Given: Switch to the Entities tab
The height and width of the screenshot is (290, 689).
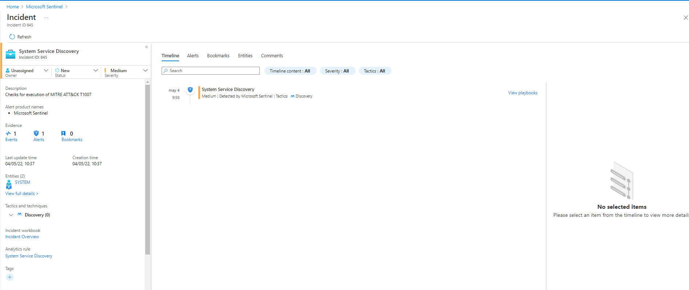Looking at the screenshot, I should pyautogui.click(x=245, y=56).
